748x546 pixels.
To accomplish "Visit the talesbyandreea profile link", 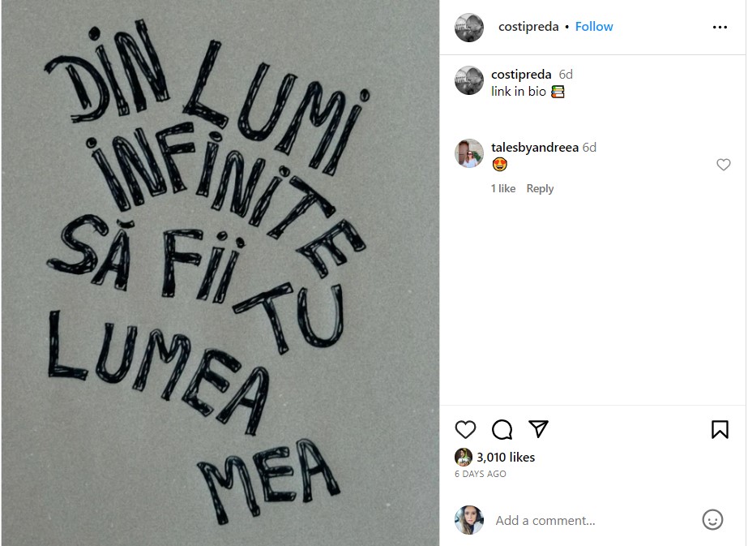I will 535,148.
